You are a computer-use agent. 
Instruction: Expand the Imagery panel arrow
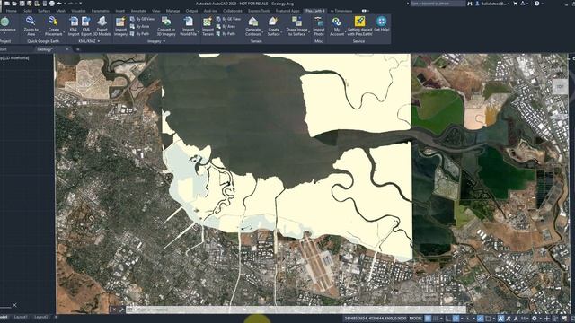coord(164,41)
